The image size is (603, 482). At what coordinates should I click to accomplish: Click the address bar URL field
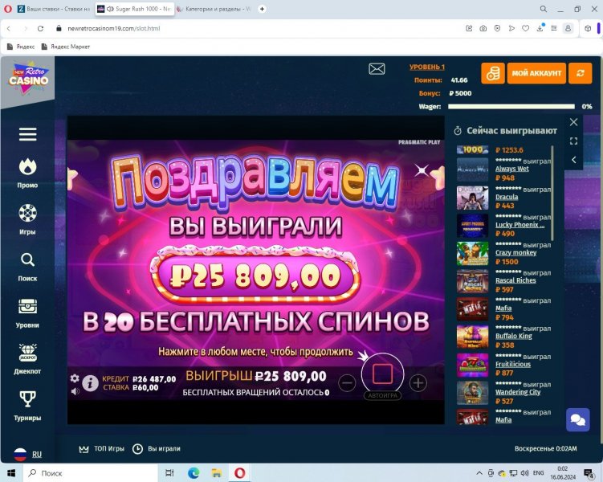[254, 28]
